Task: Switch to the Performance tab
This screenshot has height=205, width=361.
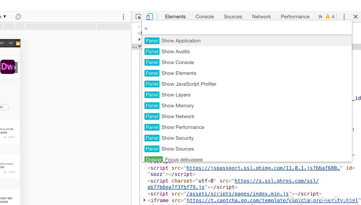Action: [295, 17]
